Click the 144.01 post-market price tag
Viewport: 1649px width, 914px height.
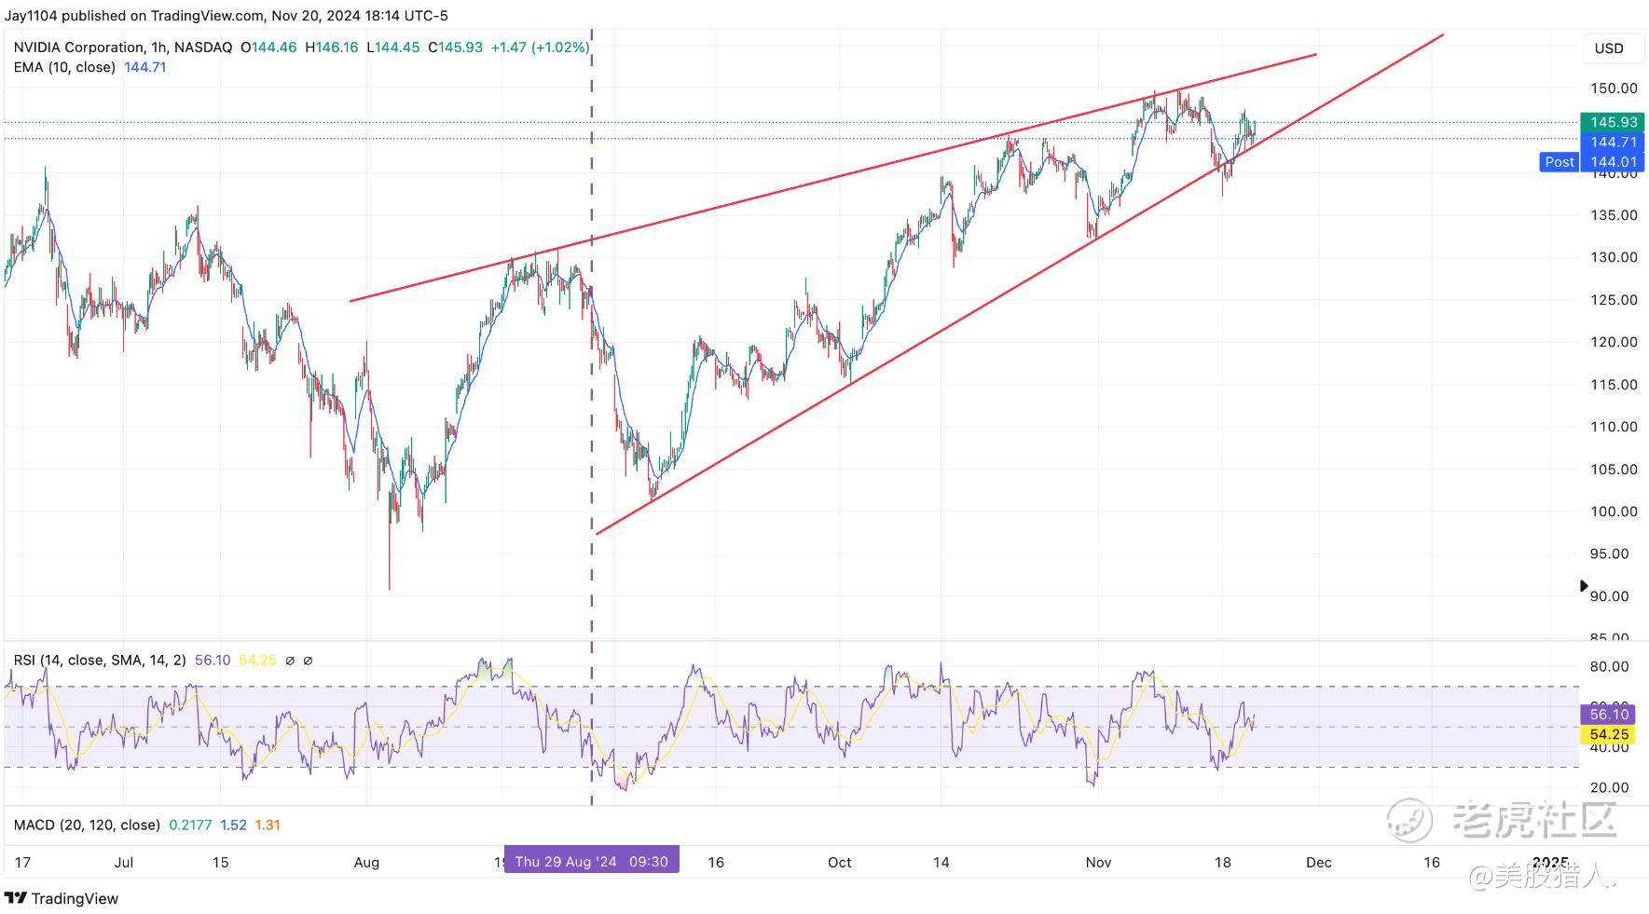pos(1614,161)
